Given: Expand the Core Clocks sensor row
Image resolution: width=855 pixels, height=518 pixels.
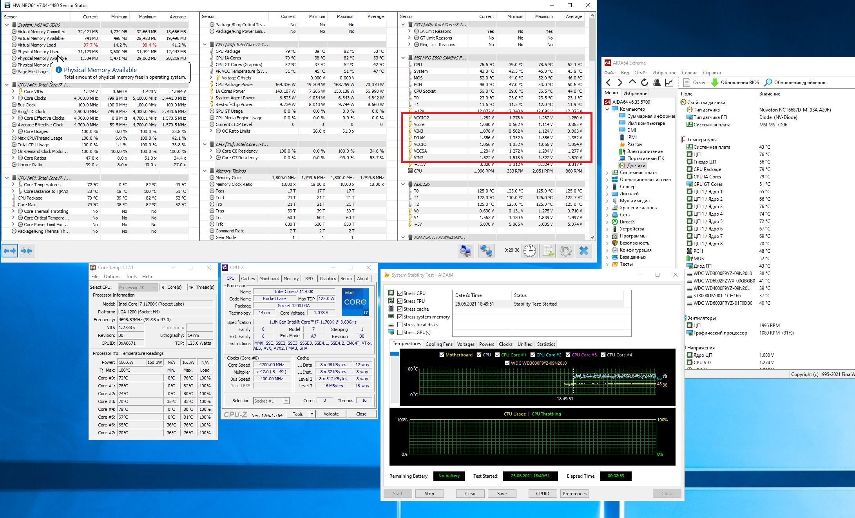Looking at the screenshot, I should (13, 98).
